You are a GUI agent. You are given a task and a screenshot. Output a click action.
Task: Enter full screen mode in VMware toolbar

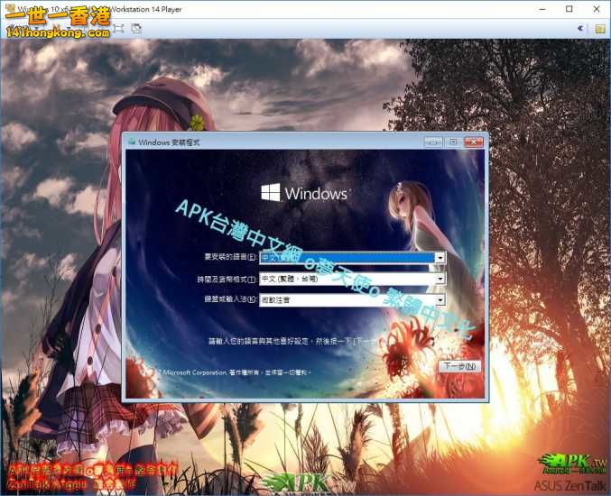118,28
